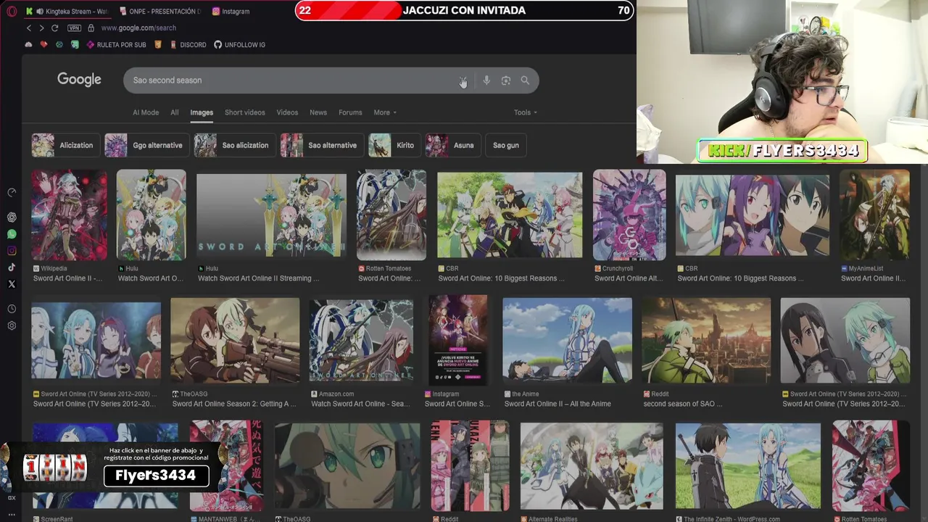Start voice search with the microphone
Screen dimensions: 928x522
486,80
